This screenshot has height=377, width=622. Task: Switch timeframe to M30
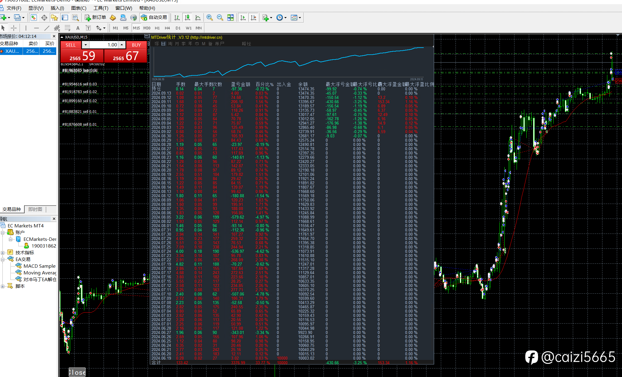(147, 28)
